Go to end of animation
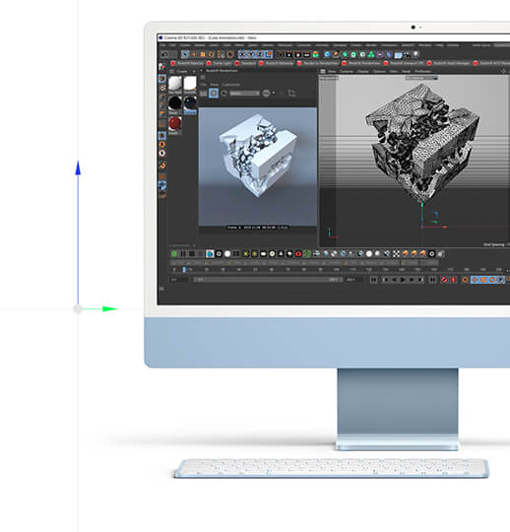This screenshot has height=532, width=510. pyautogui.click(x=432, y=280)
